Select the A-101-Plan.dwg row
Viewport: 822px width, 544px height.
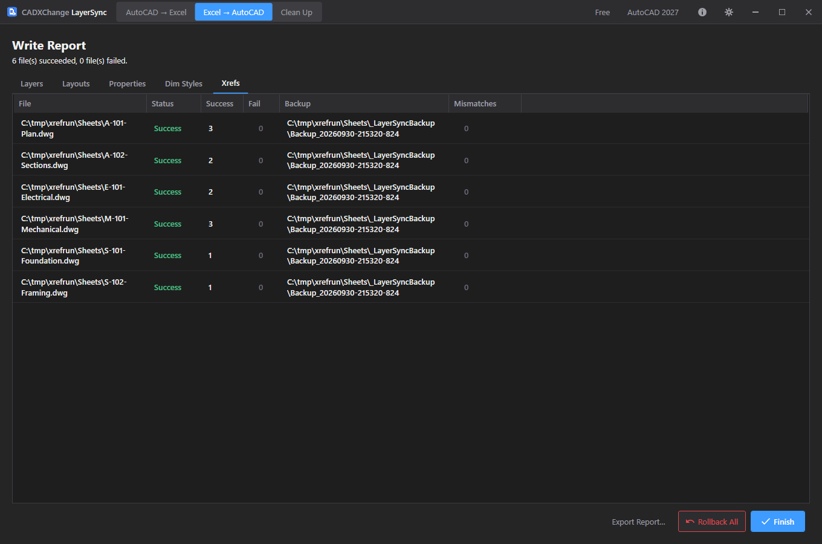(x=411, y=128)
